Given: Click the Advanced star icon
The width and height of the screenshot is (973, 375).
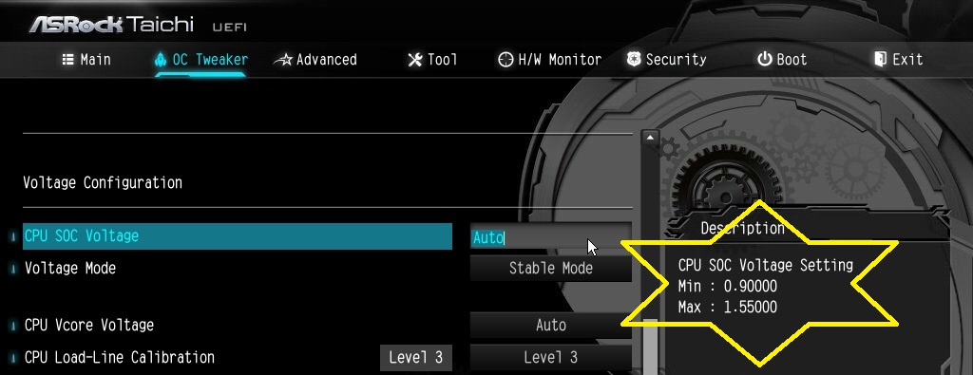Looking at the screenshot, I should pyautogui.click(x=283, y=60).
